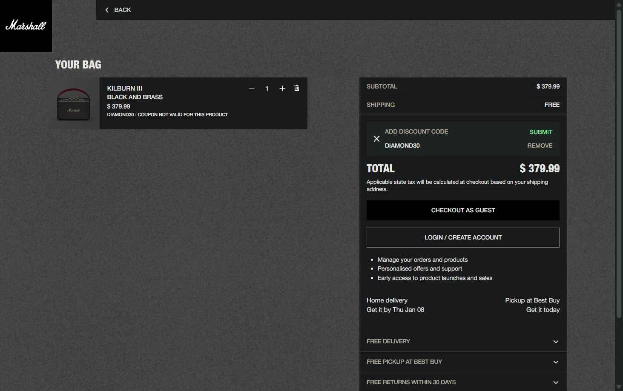
Task: Select the Home delivery option text
Action: [387, 300]
